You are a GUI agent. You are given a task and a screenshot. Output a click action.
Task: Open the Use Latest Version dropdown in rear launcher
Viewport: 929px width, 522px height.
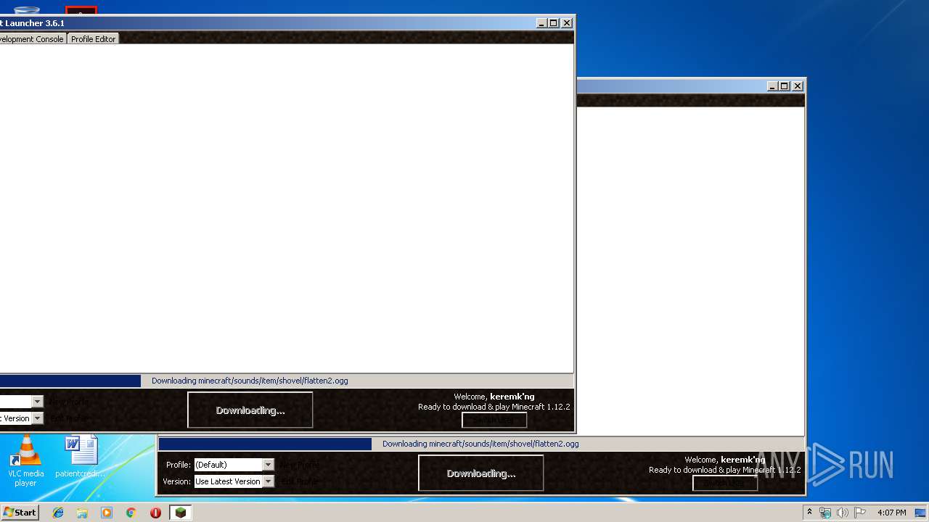[x=234, y=481]
